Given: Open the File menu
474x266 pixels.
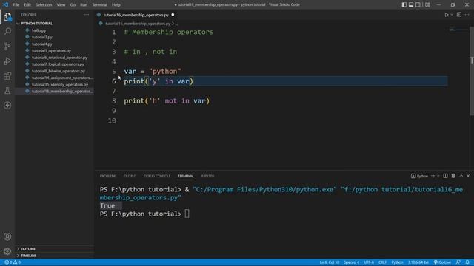Looking at the screenshot, I should (16, 4).
